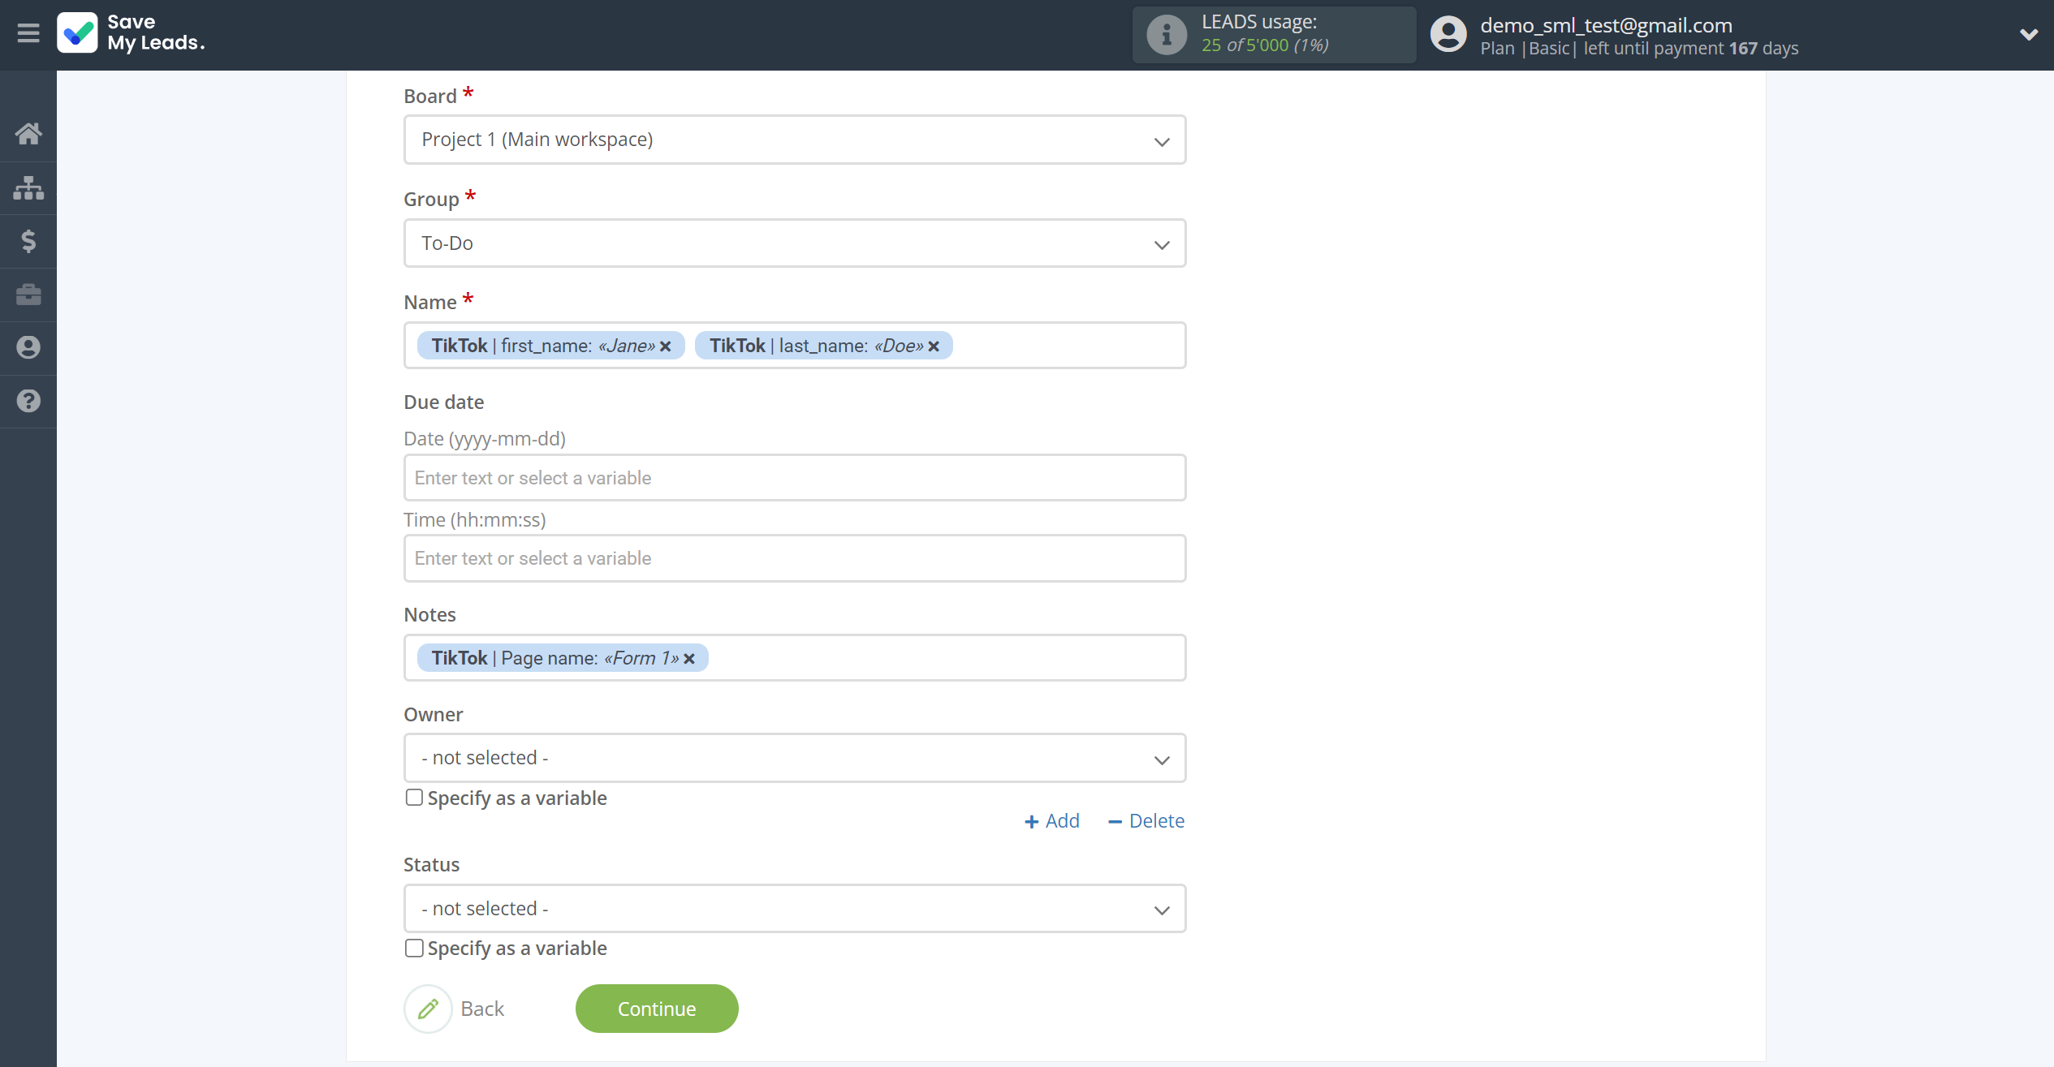
Task: Click the account avatar icon
Action: [1448, 34]
